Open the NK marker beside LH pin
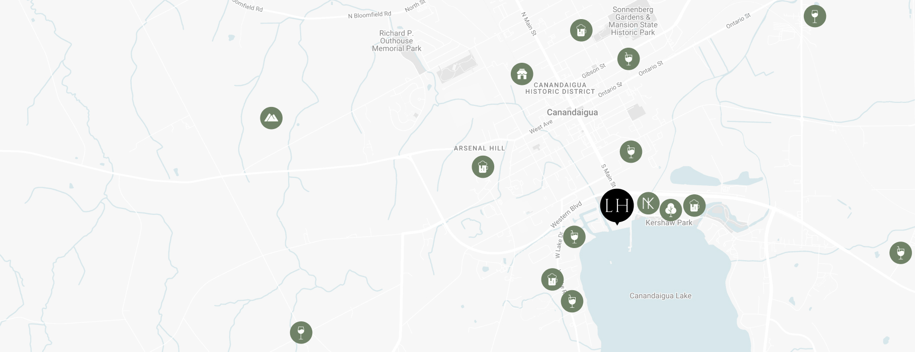The width and height of the screenshot is (915, 352). tap(649, 203)
